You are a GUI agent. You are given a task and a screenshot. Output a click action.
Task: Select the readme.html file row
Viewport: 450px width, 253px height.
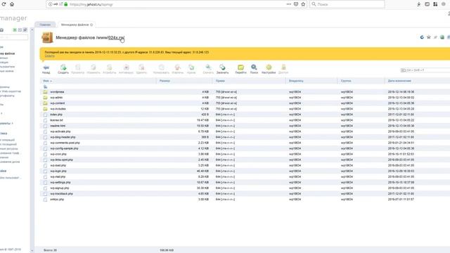(245, 126)
